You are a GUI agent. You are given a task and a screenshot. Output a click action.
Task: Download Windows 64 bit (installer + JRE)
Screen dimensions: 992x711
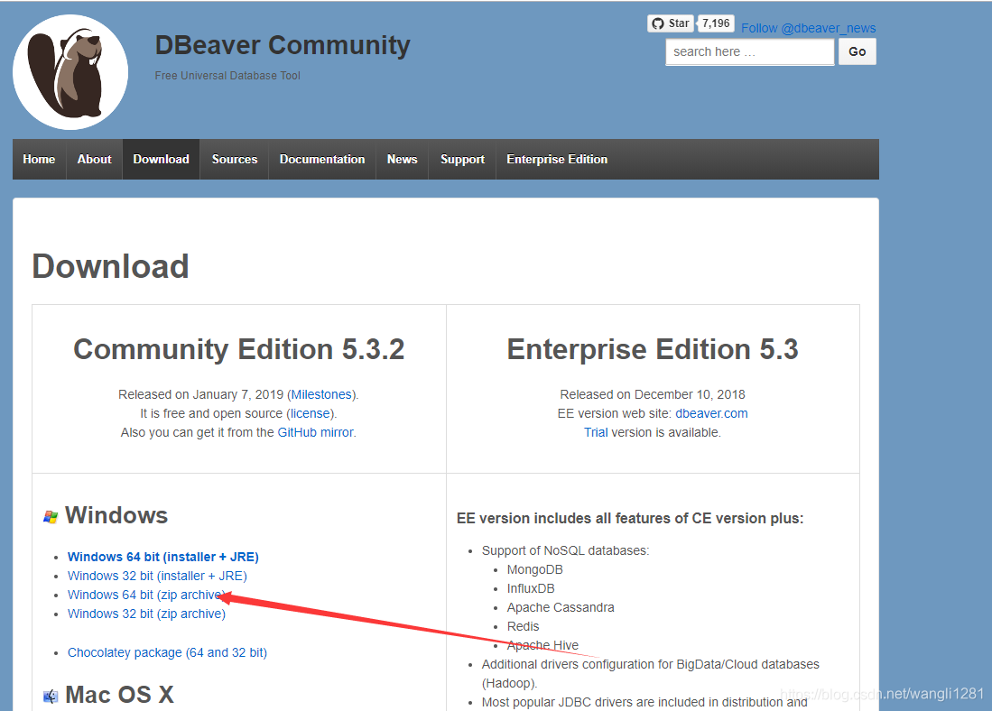(x=163, y=558)
